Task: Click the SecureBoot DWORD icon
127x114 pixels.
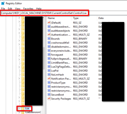Action: coord(49,95)
